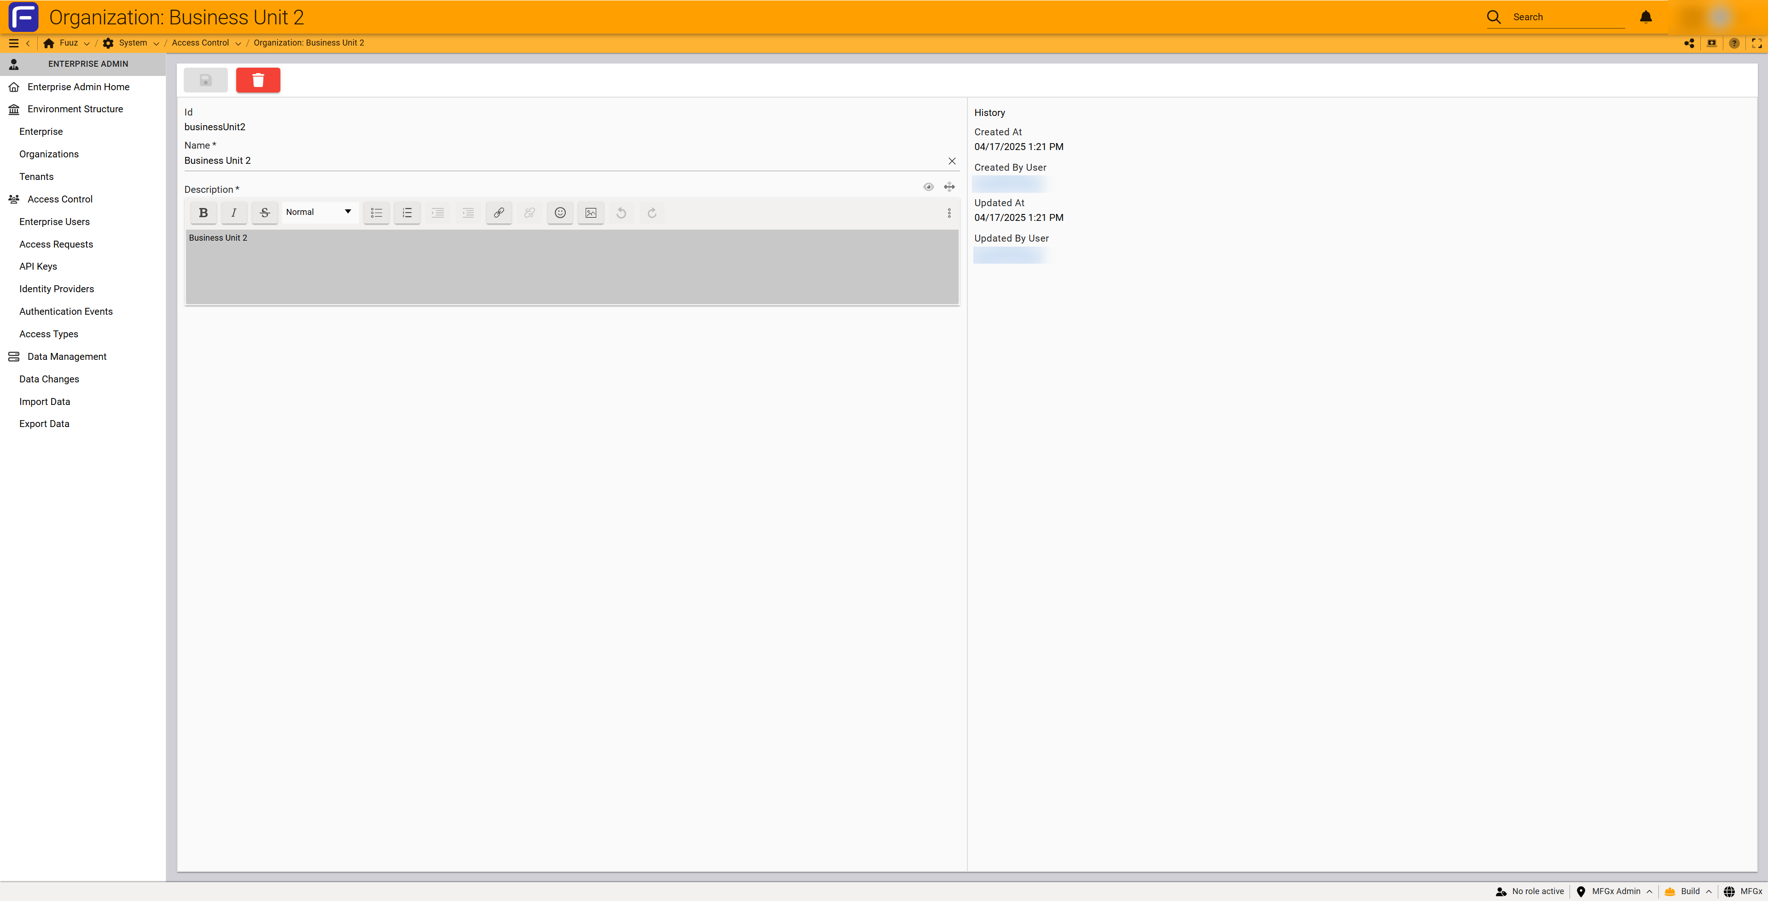Open the notifications bell
Viewport: 1768px width, 901px height.
tap(1646, 17)
